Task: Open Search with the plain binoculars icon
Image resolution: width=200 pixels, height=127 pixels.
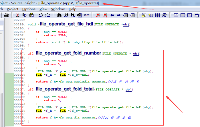Action: pyautogui.click(x=59, y=15)
